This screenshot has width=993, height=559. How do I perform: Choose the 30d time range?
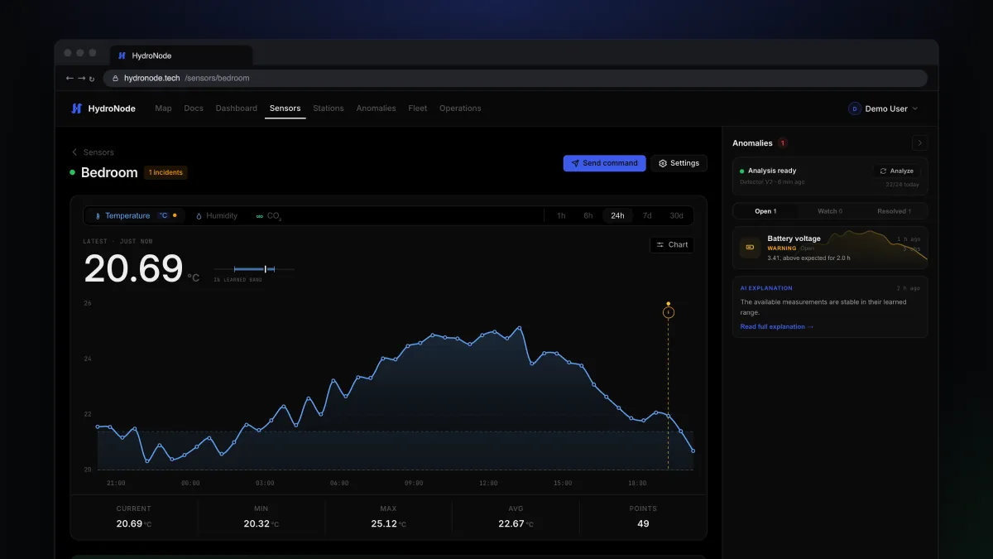tap(677, 216)
